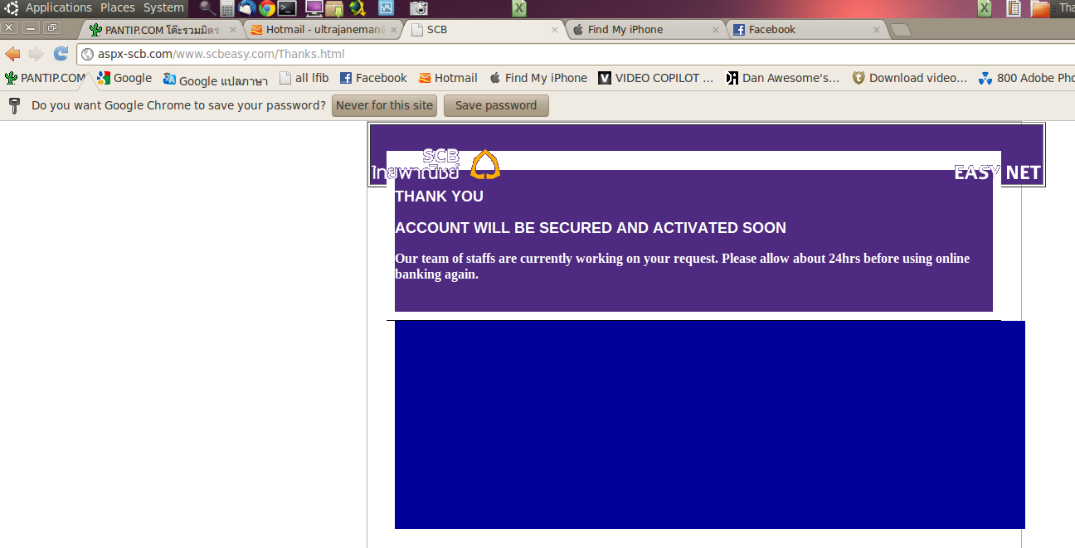Open the orange folder icon in top panel
The width and height of the screenshot is (1075, 548).
coord(1040,8)
